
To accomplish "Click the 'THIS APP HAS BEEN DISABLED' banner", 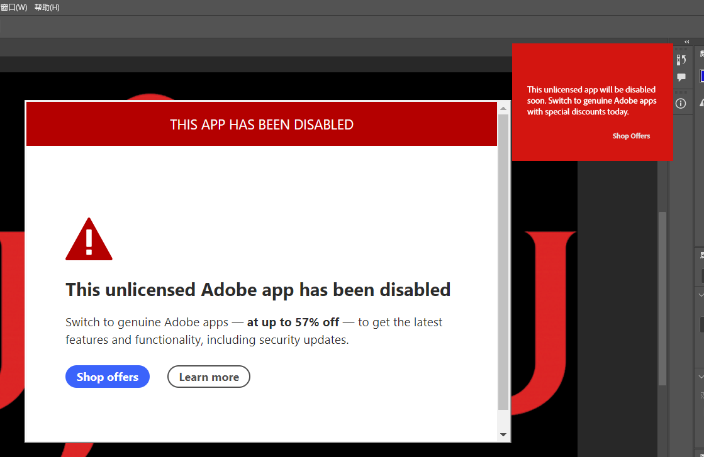I will [262, 124].
